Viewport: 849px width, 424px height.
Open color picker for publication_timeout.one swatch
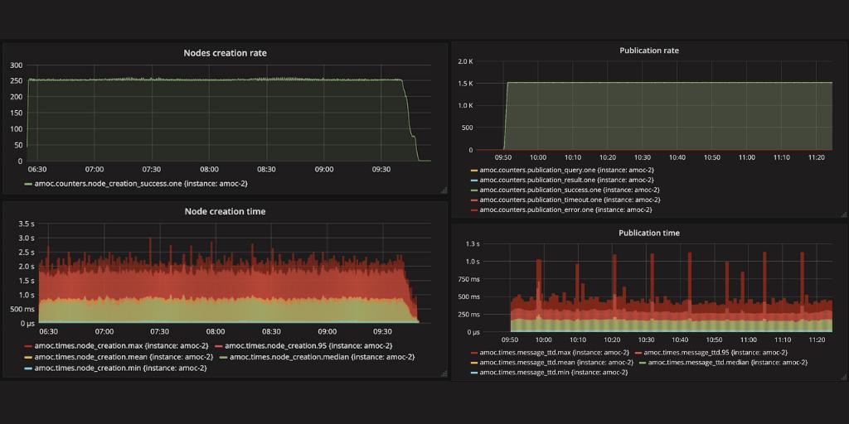coord(474,200)
